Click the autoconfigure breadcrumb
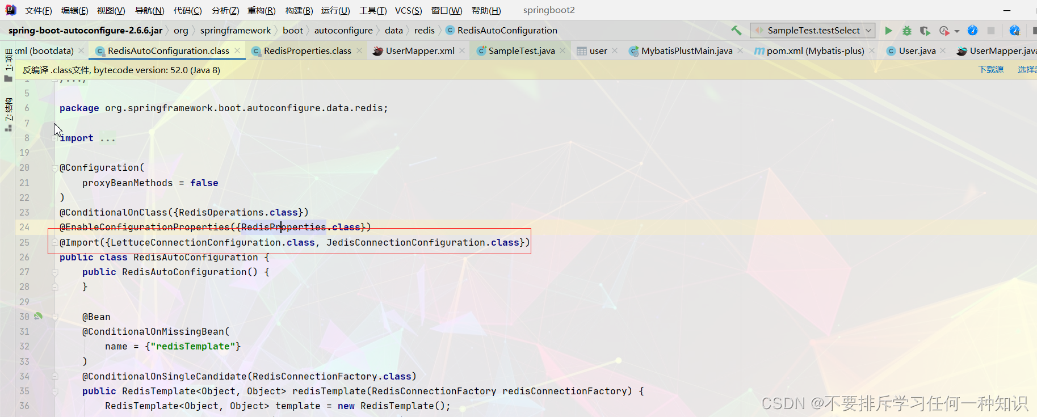 pos(343,31)
